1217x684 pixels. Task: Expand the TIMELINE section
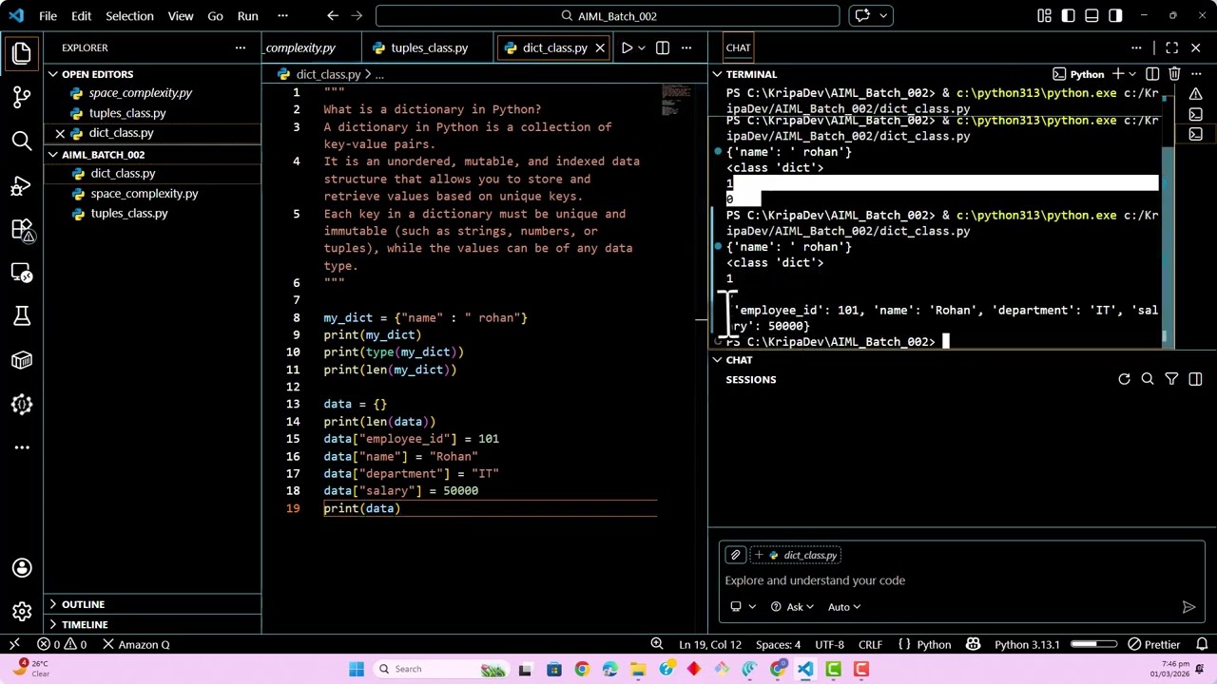click(x=85, y=624)
